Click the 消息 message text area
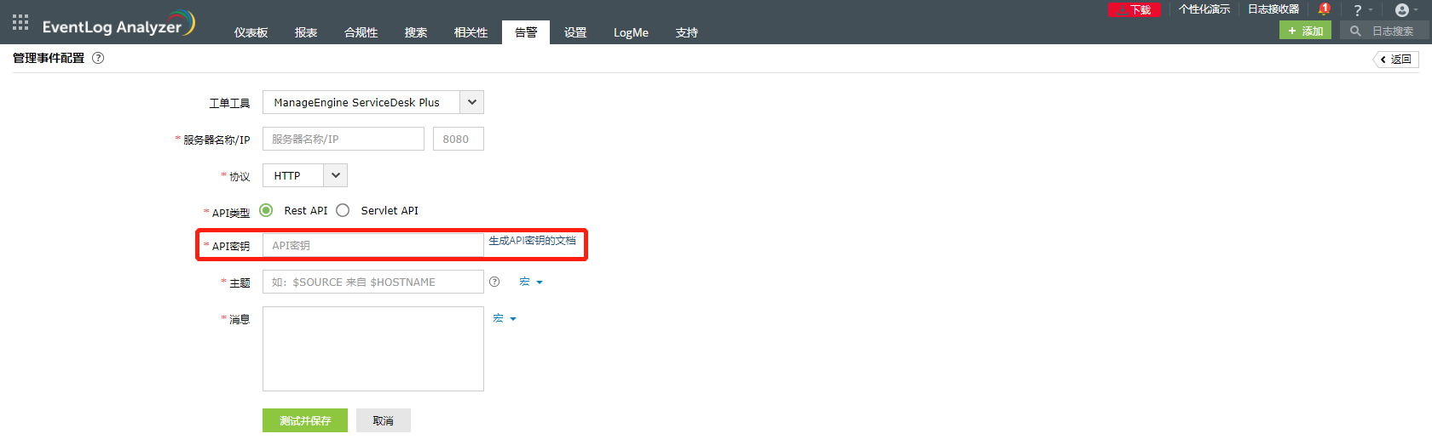This screenshot has width=1432, height=445. pos(373,349)
